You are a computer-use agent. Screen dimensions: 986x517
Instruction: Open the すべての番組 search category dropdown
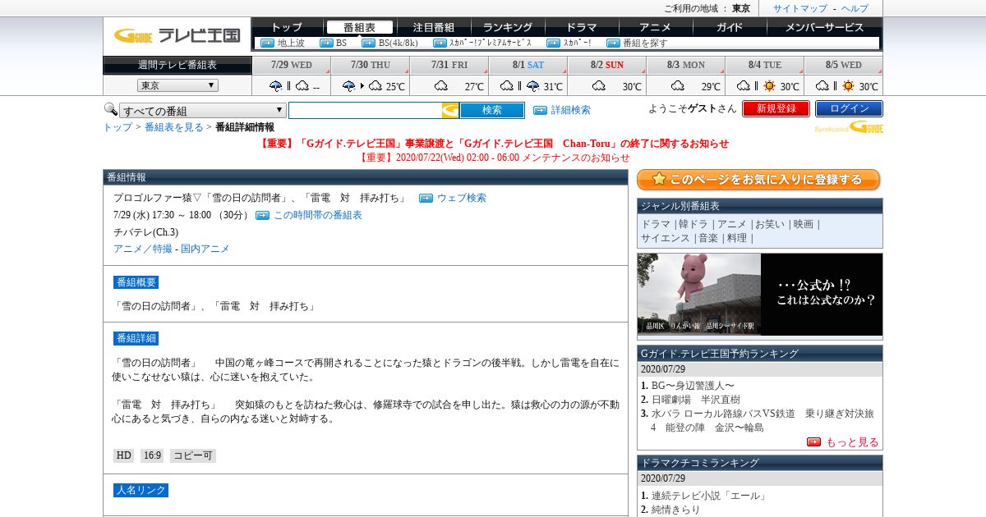(x=203, y=111)
